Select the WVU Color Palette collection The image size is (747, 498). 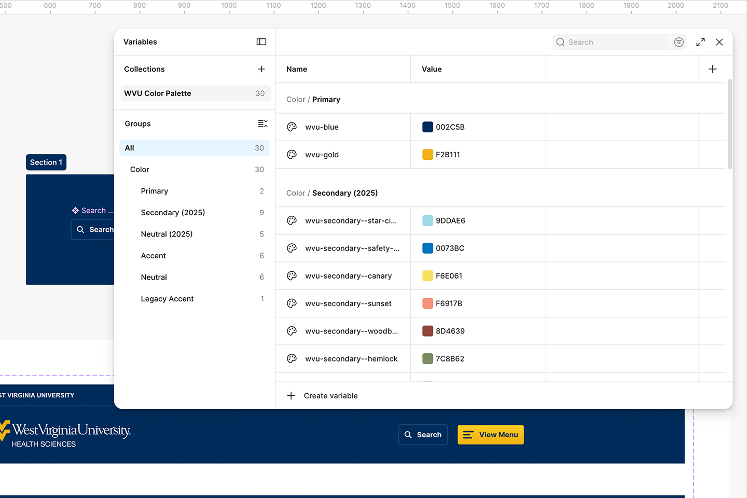click(x=196, y=93)
